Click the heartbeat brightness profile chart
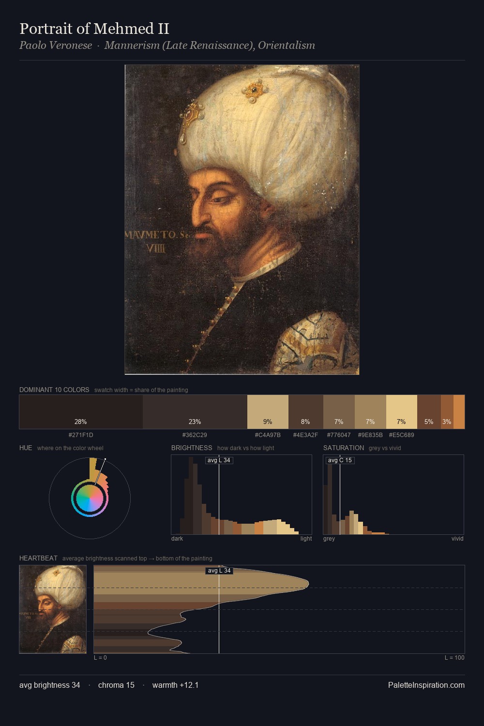 coord(279,609)
